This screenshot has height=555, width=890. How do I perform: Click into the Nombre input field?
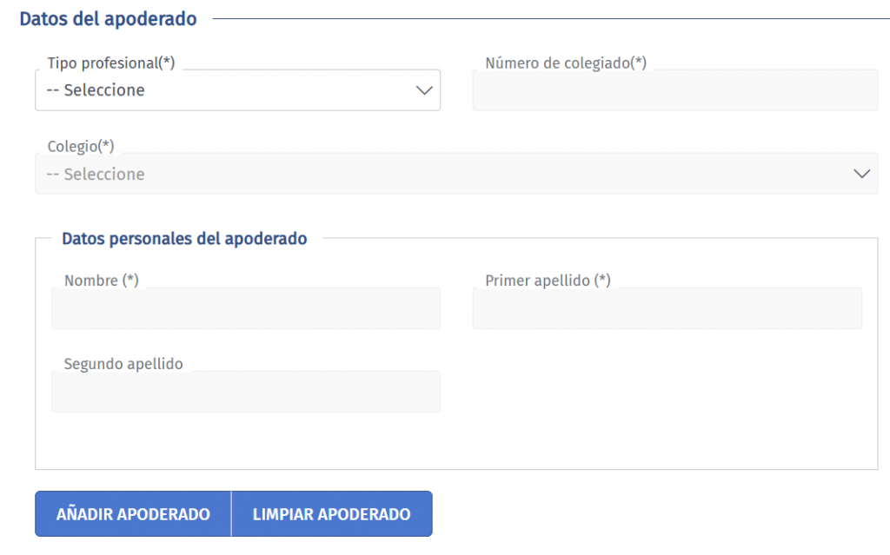[246, 308]
